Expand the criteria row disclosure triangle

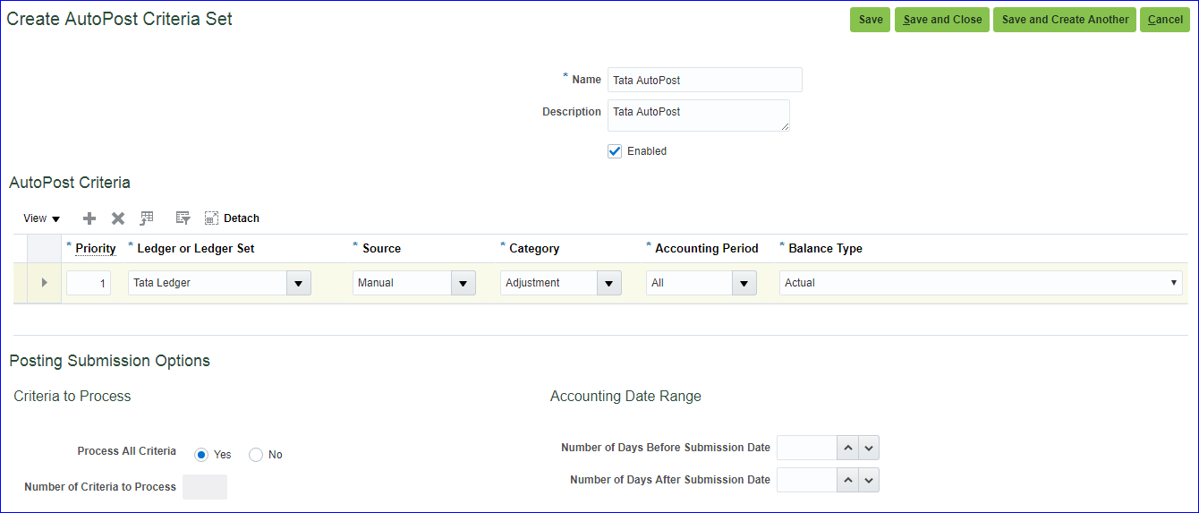coord(44,283)
